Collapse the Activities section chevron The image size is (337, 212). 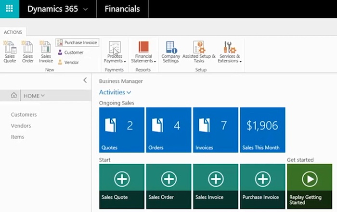129,93
